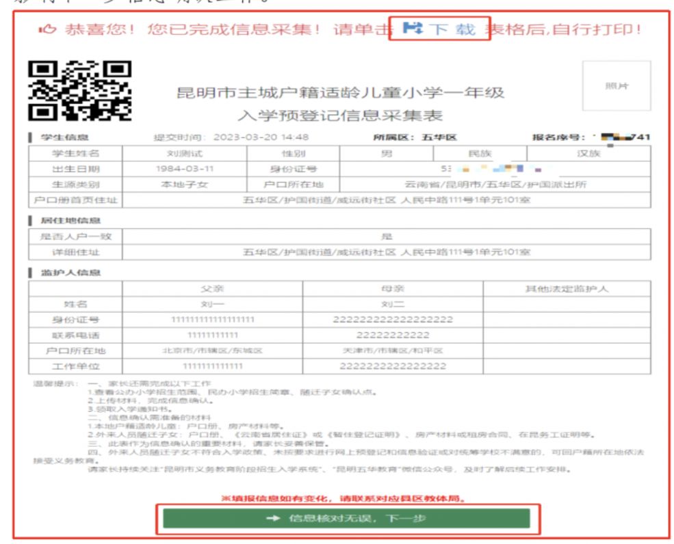Click father's ID number 111111111111111111
Viewport: 674px width, 544px height.
(212, 319)
